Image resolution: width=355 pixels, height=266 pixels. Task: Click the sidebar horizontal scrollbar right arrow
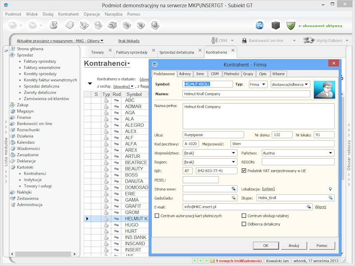[75, 254]
